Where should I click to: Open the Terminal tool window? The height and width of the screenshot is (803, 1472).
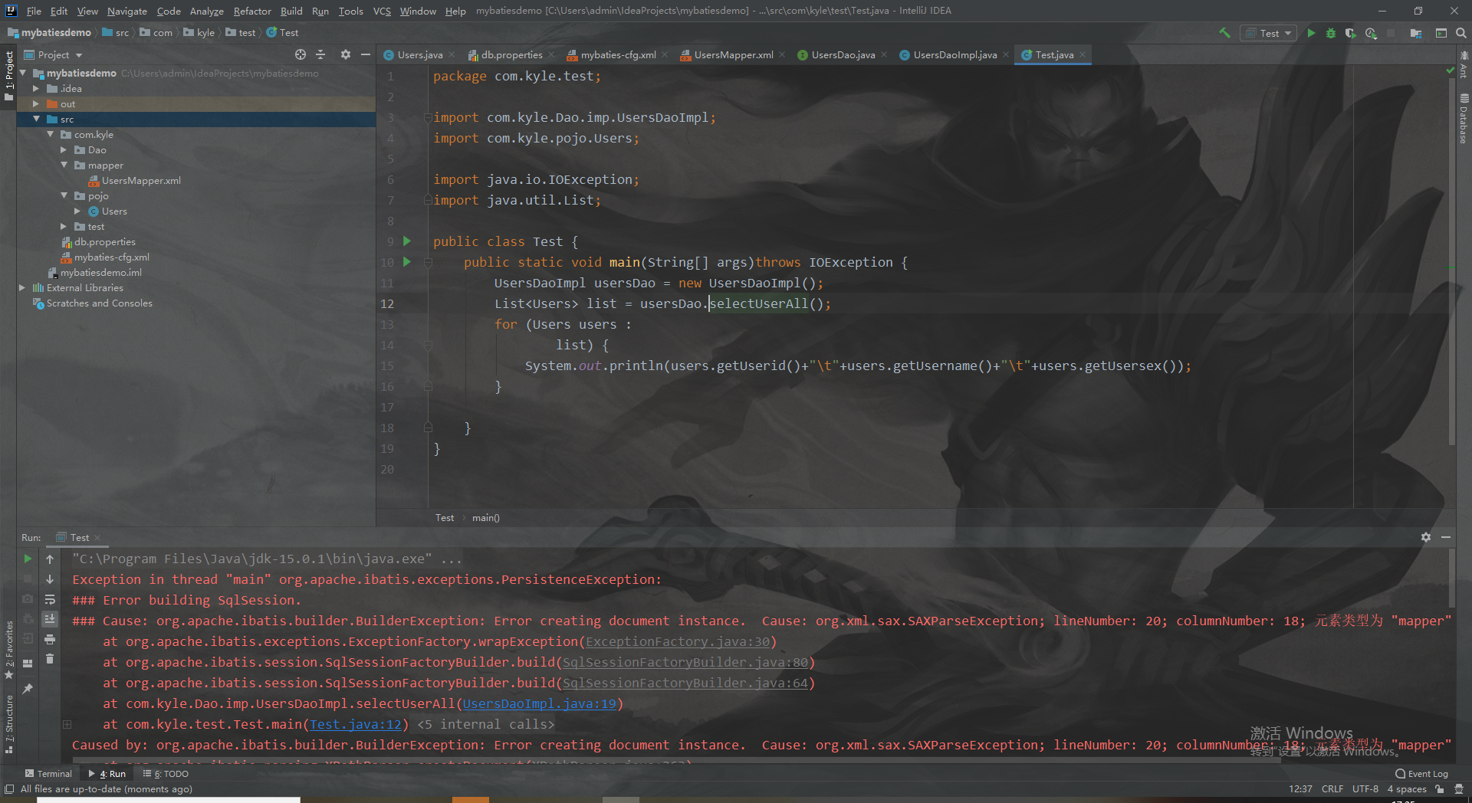(48, 774)
